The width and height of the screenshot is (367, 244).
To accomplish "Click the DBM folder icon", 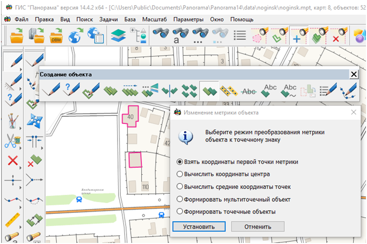I will coord(56,37).
